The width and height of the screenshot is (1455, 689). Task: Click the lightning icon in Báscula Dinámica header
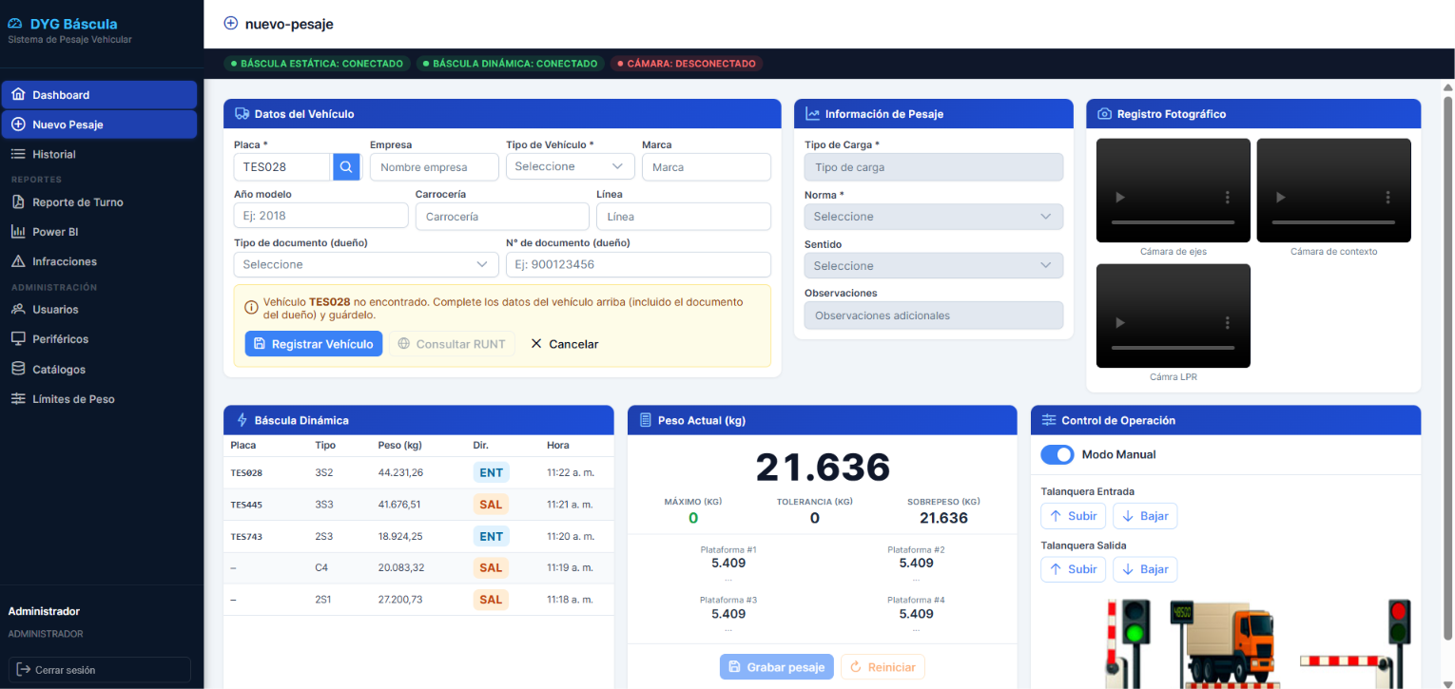(x=242, y=420)
